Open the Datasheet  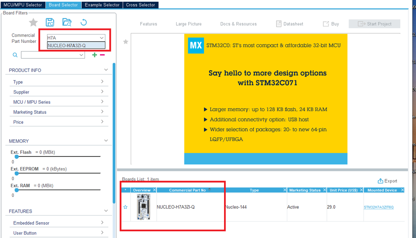point(289,24)
